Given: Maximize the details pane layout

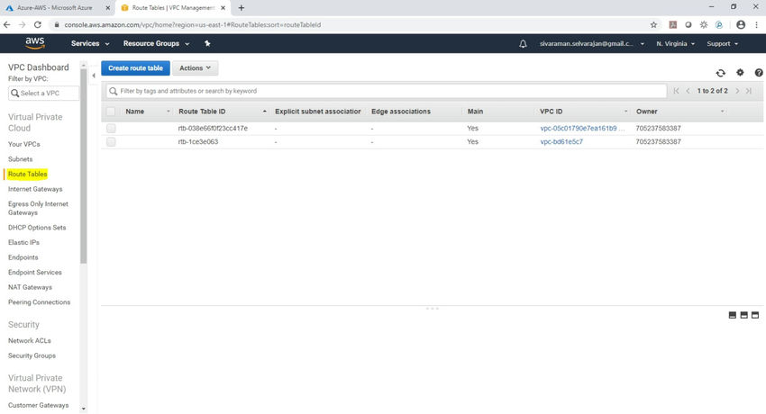Looking at the screenshot, I should tap(755, 315).
